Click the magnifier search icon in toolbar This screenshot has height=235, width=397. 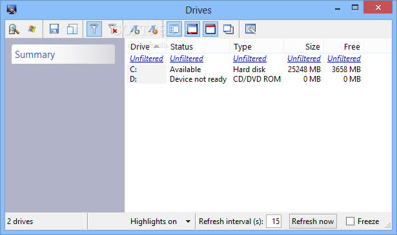[x=14, y=29]
